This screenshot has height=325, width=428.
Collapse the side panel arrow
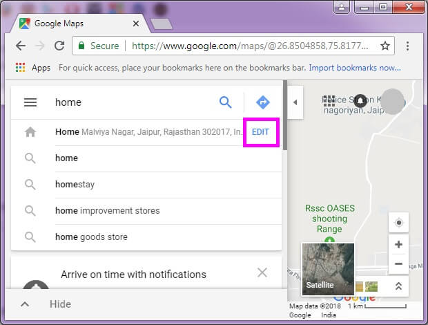(295, 102)
